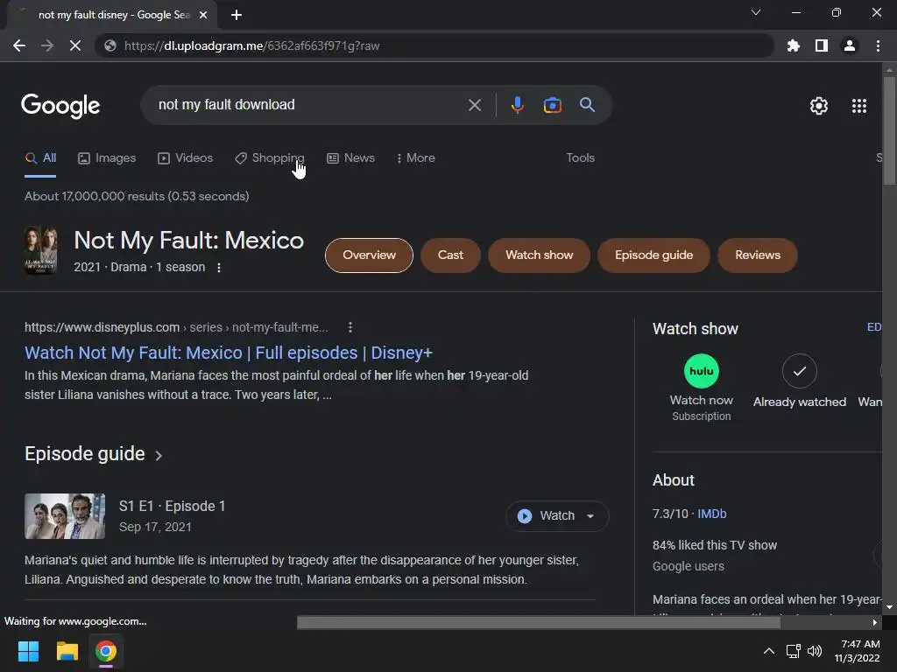Mark the show as Already watched
Screen dimensions: 897x672
point(799,371)
